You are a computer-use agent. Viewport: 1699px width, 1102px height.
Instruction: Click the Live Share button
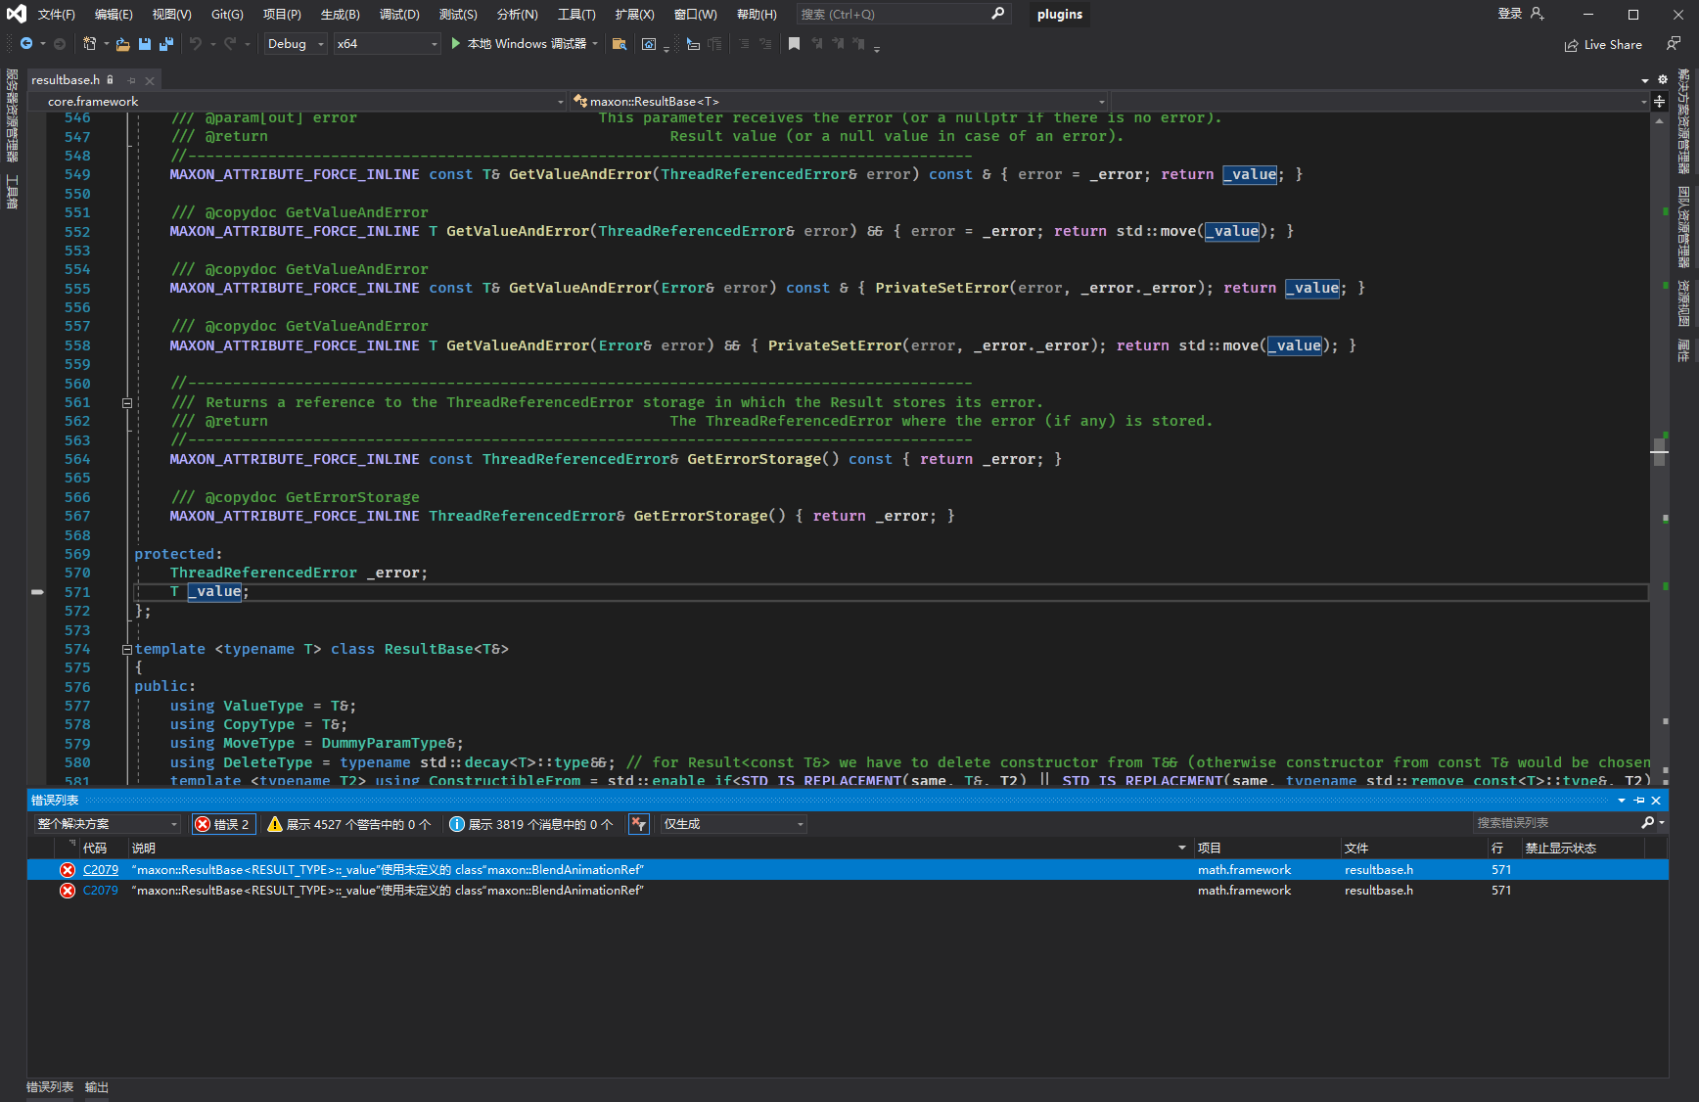(x=1603, y=44)
